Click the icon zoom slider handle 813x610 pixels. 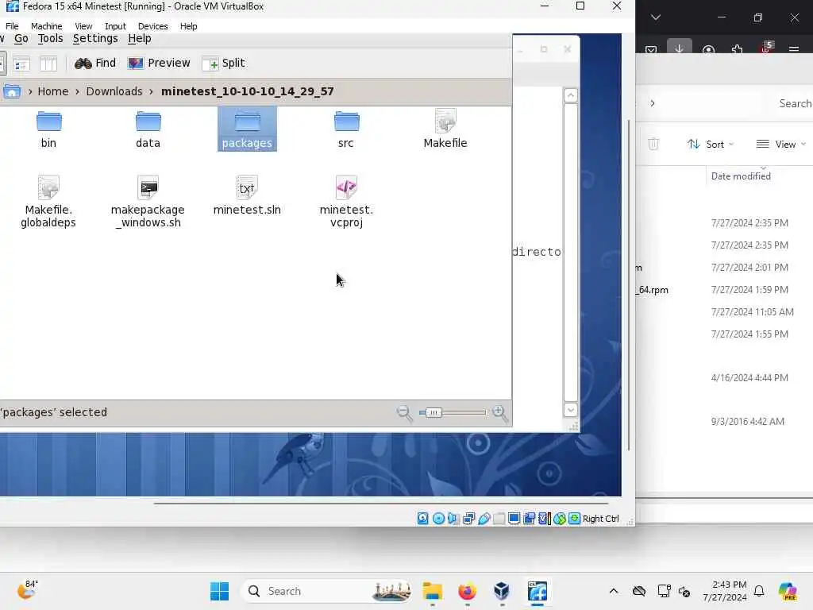[433, 413]
